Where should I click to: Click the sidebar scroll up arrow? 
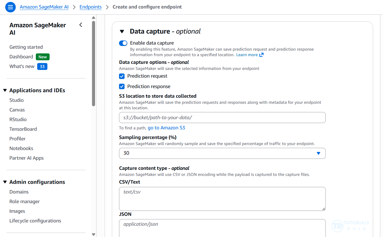pos(94,18)
